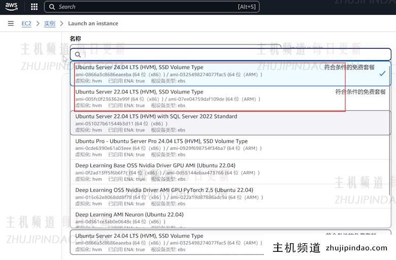396x260 pixels.
Task: Click Launch an instance breadcrumb text
Action: (x=93, y=23)
